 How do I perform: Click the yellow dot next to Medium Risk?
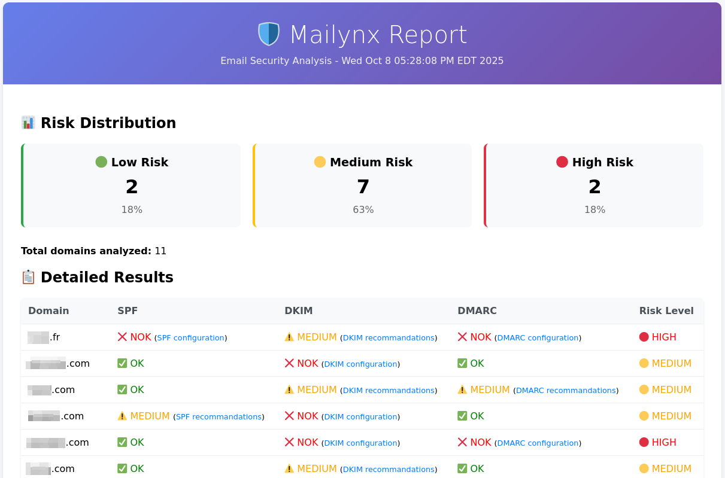(x=320, y=162)
